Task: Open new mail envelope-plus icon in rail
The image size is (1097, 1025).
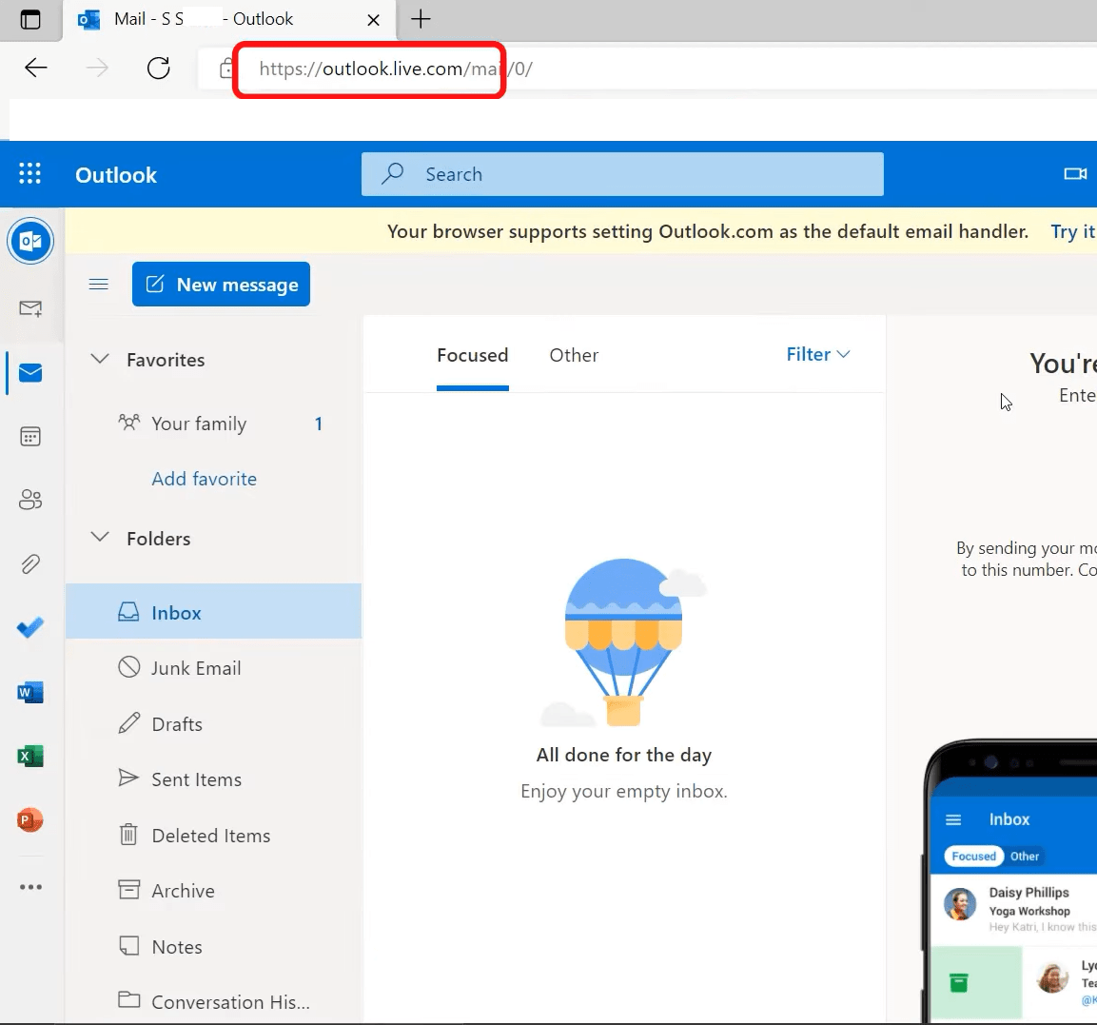Action: pos(30,308)
